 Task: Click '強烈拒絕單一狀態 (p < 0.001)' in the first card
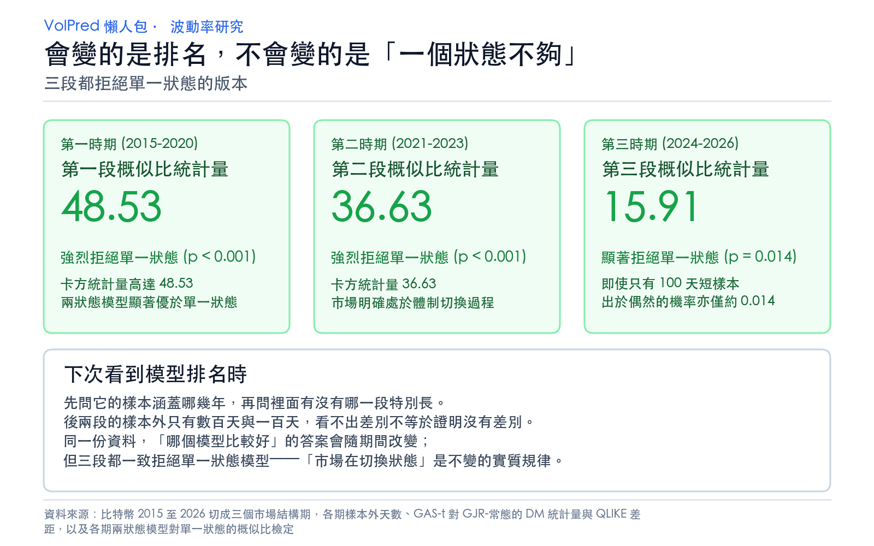(x=158, y=257)
